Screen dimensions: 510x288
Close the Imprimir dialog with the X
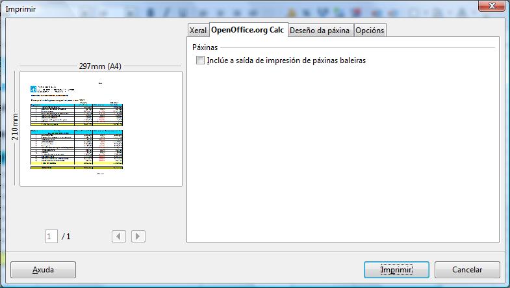pos(492,6)
